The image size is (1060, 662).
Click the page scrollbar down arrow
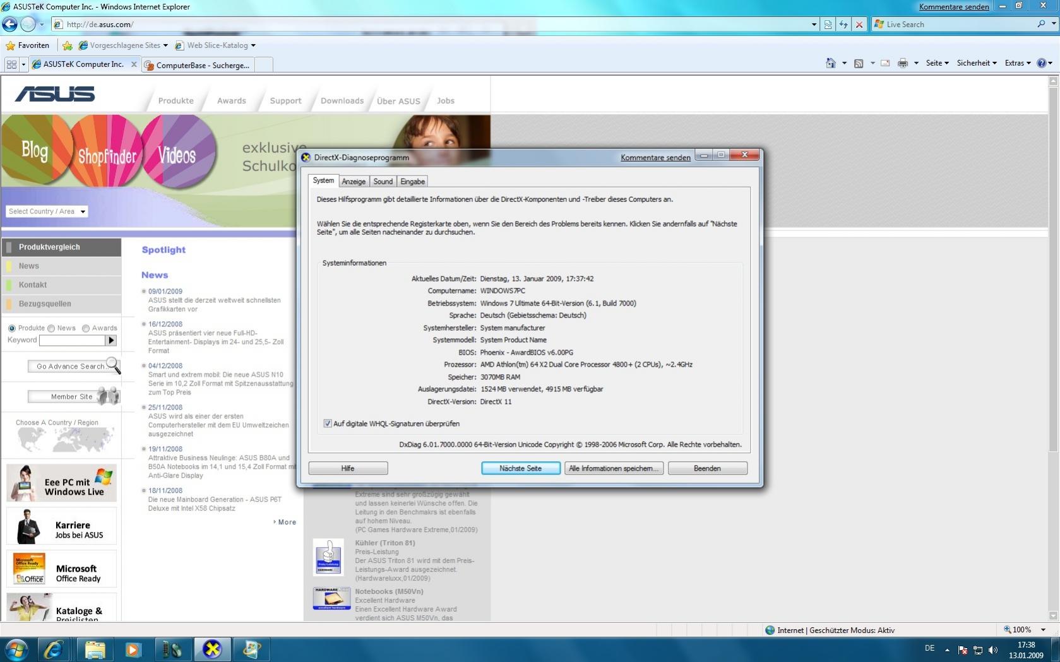[x=1053, y=616]
